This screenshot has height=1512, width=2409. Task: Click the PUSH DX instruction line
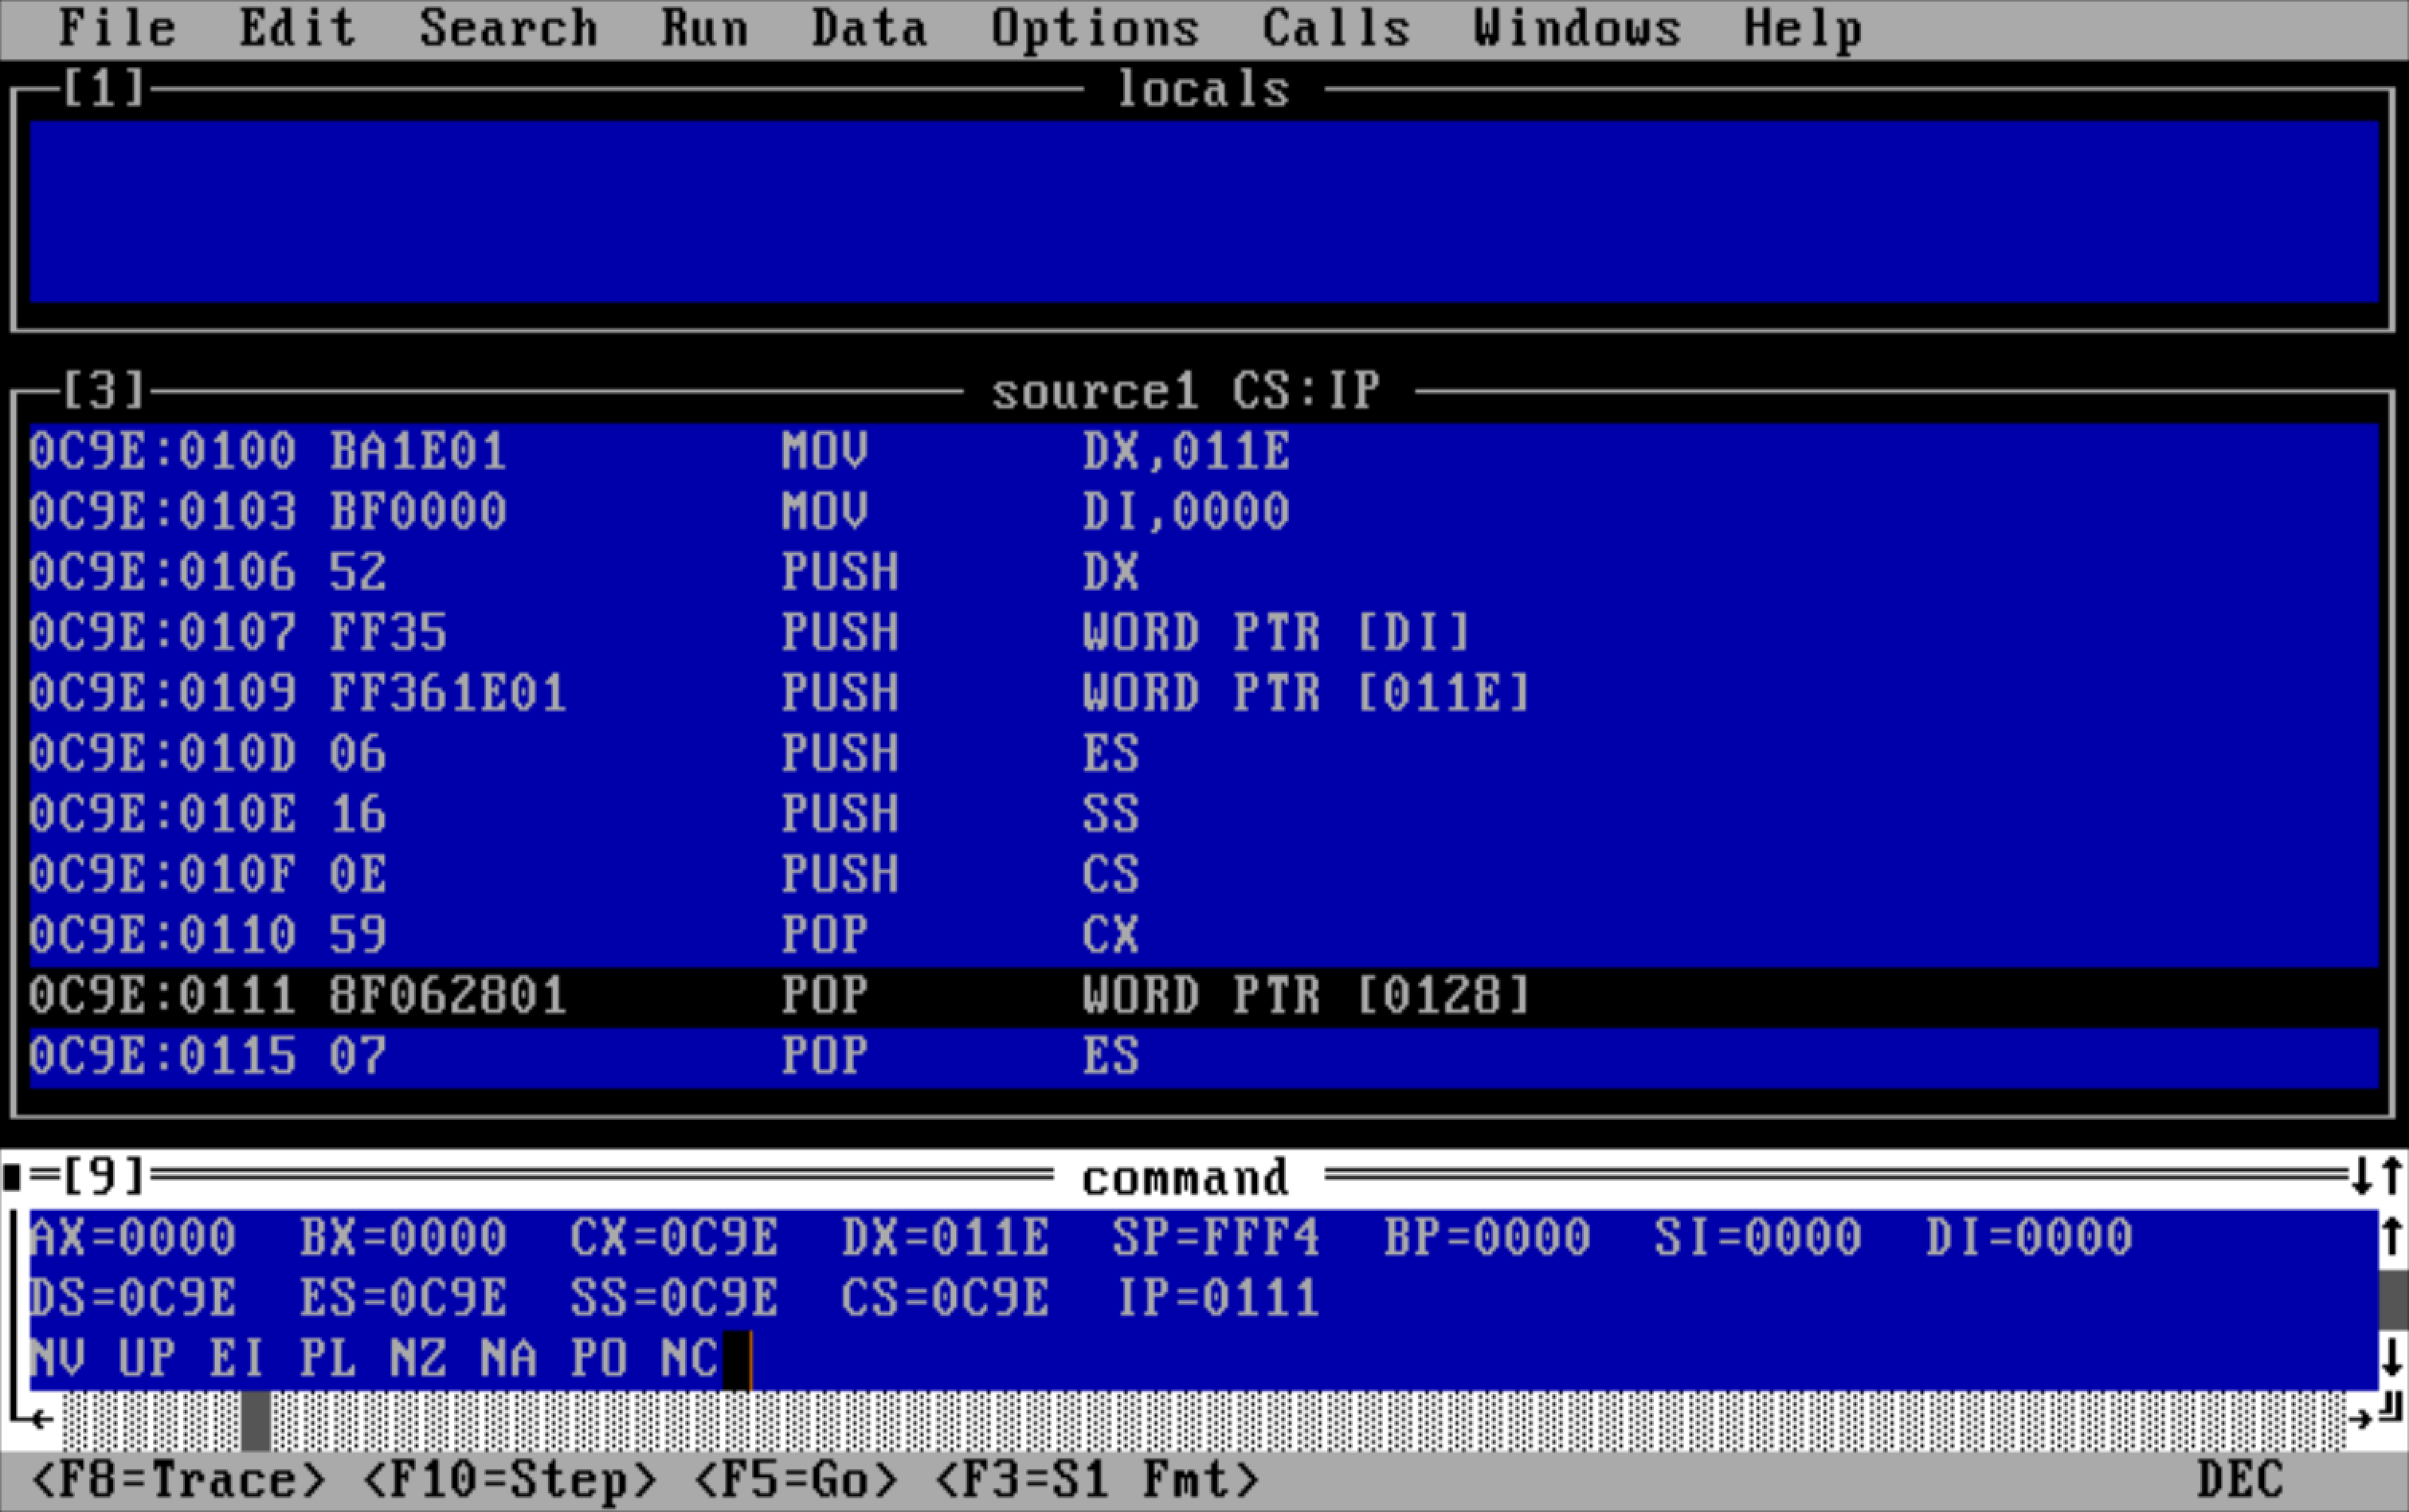(1204, 573)
